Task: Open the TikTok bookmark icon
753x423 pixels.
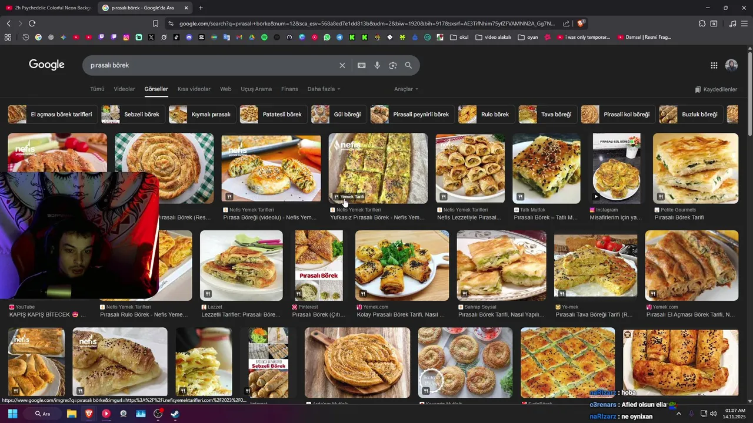Action: (x=176, y=37)
